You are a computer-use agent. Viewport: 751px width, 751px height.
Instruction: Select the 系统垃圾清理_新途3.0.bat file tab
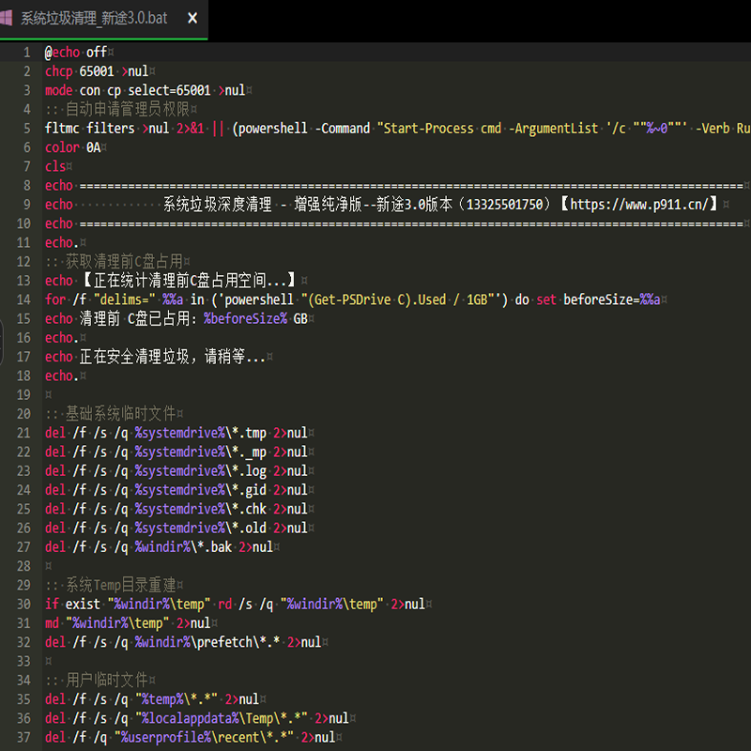(x=103, y=19)
